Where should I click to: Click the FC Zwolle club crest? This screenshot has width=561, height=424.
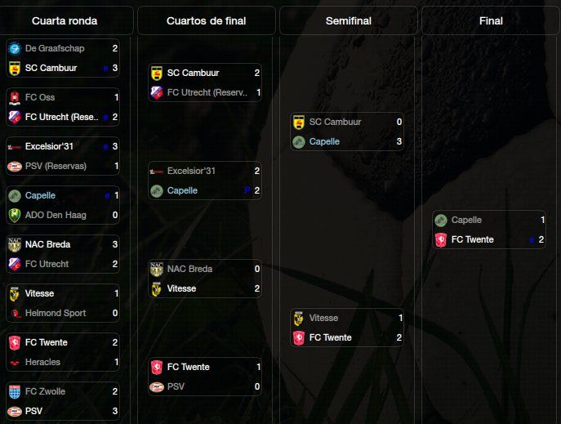pos(15,392)
